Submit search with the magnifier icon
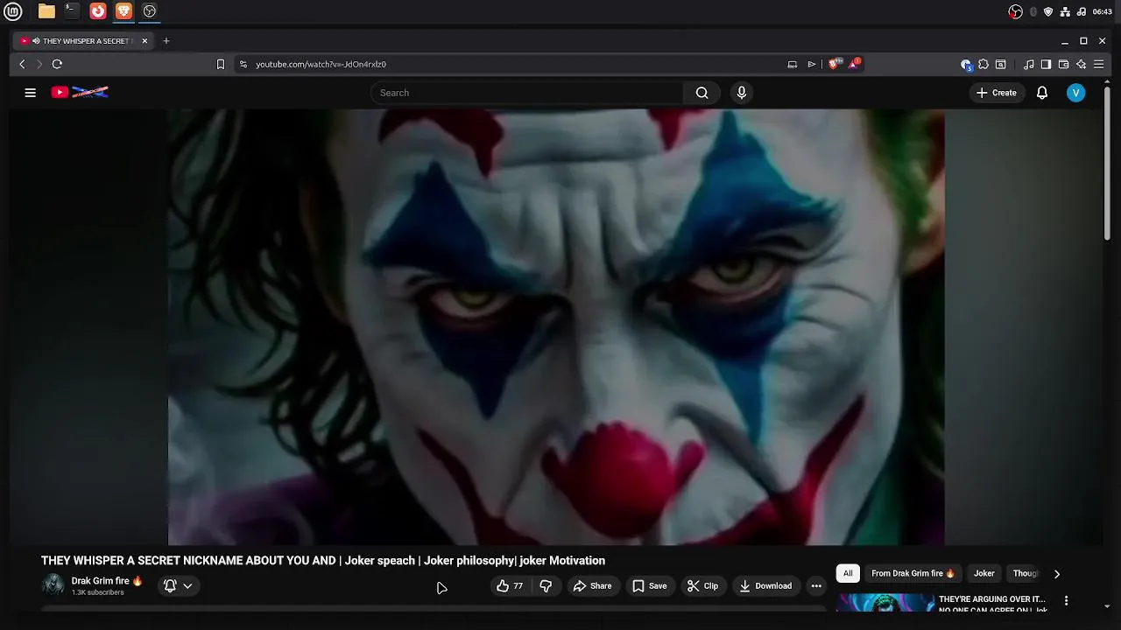Screen dimensions: 1121x630 tap(702, 93)
